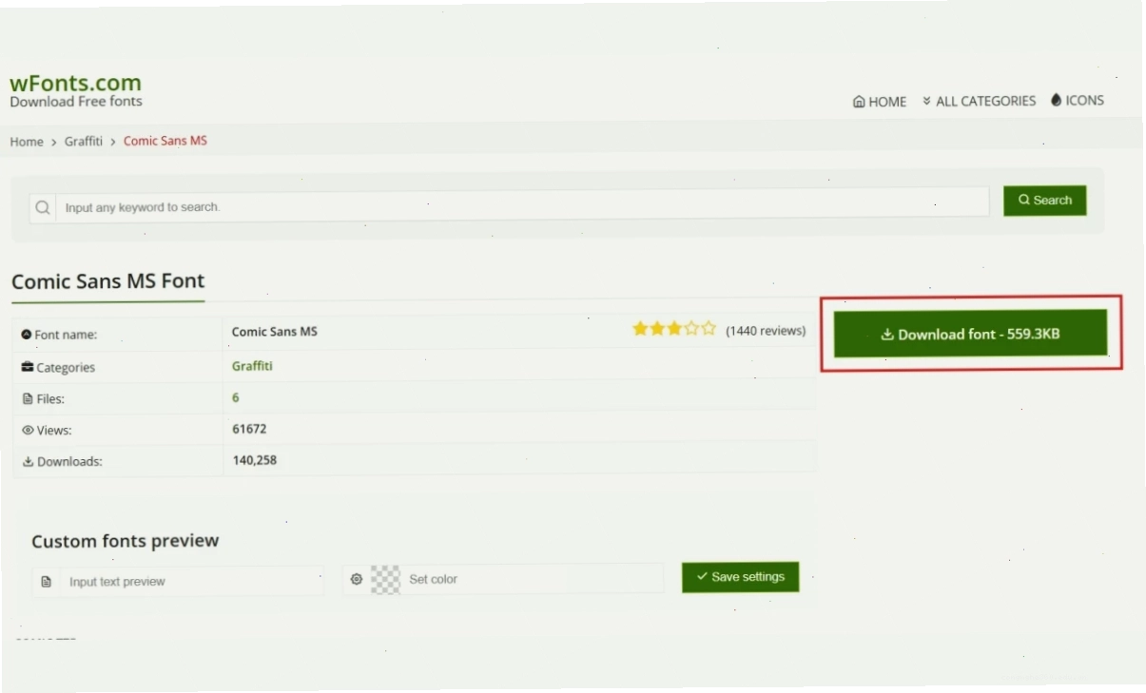Click the double chevron icon beside ALL CATEGORIES
This screenshot has width=1146, height=693.
(x=927, y=101)
